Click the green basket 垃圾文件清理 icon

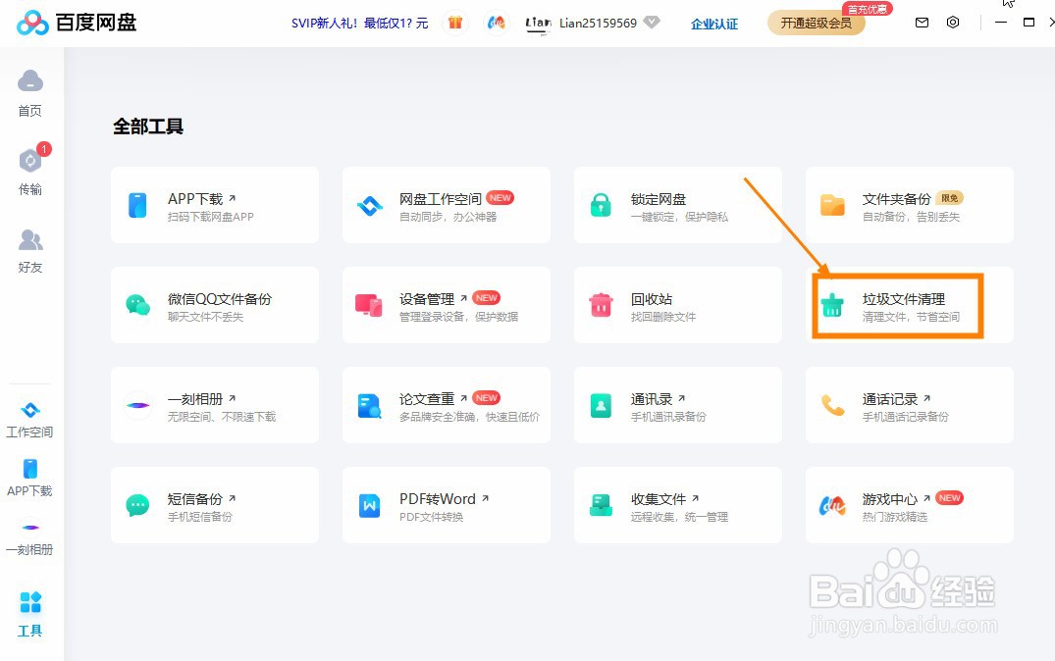[832, 305]
